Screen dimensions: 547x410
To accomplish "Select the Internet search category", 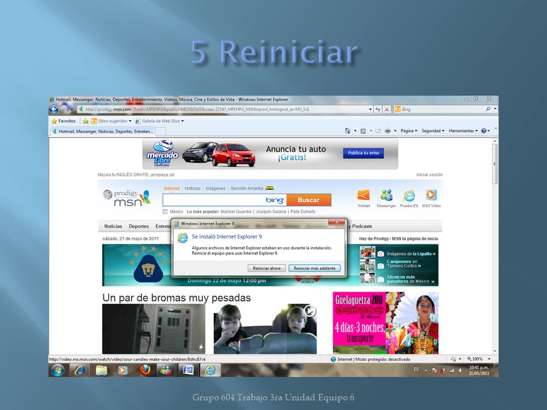I will pyautogui.click(x=172, y=188).
